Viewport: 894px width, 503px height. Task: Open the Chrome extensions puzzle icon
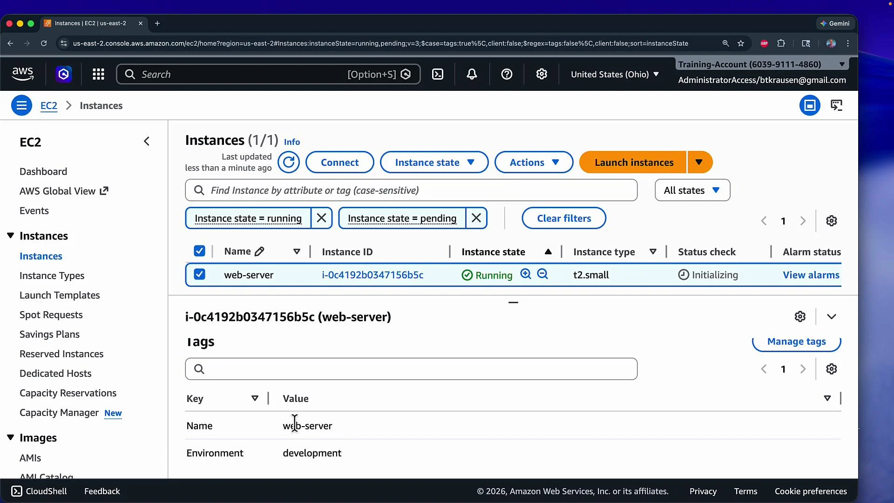[x=781, y=43]
